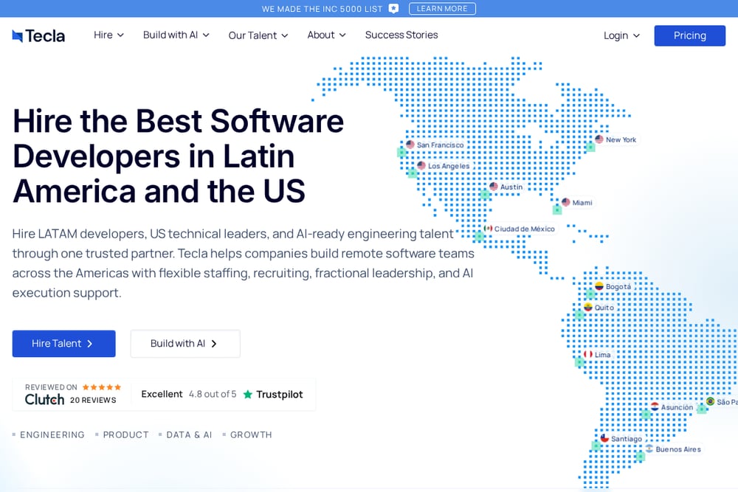
Task: Click the white Build with AI button
Action: pos(185,344)
